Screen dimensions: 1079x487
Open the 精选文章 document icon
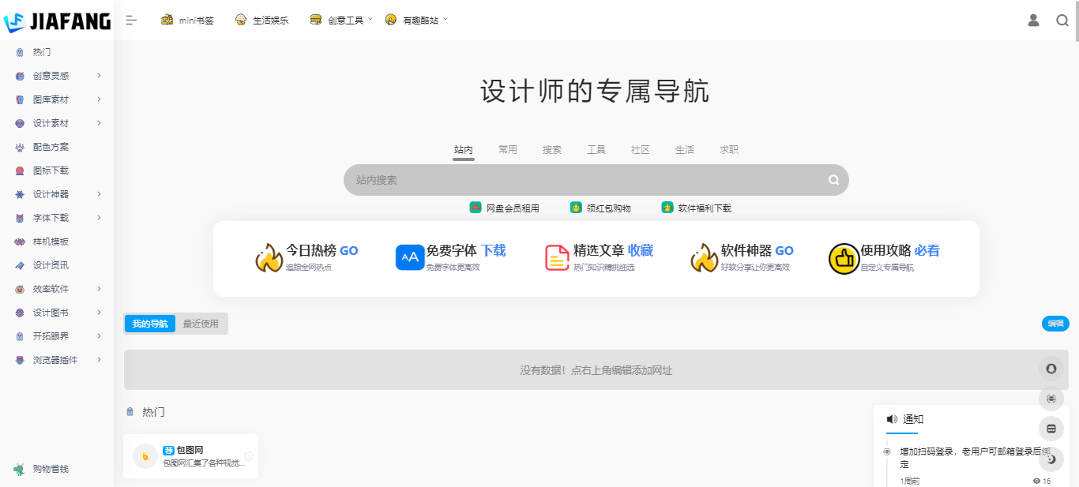pos(555,256)
